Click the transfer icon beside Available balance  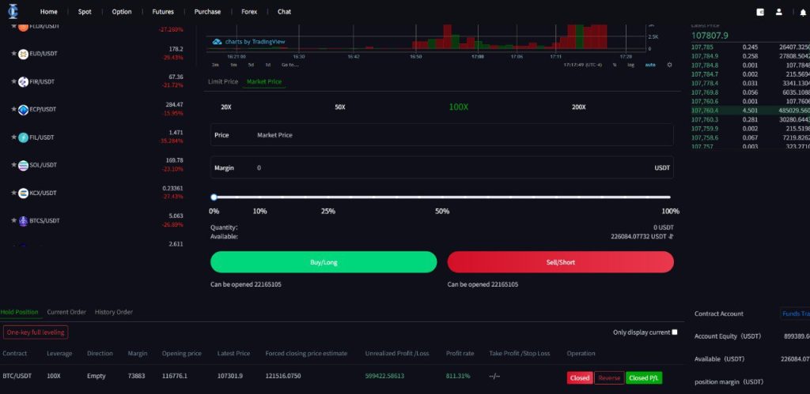point(671,236)
